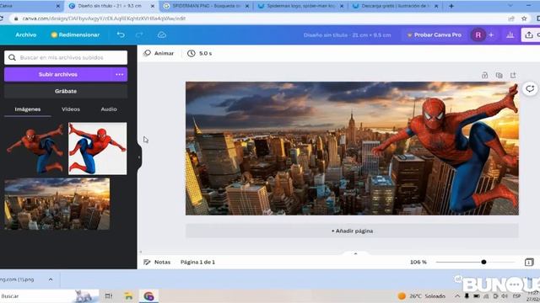Open a new browser tab
Image resolution: width=540 pixels, height=303 pixels.
(451, 6)
